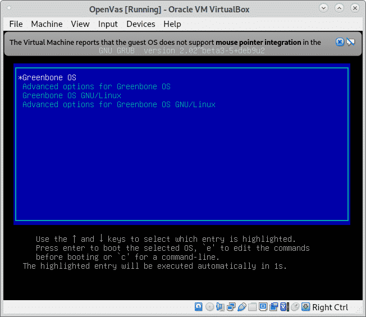
Task: Maximize the OpenVas VirtualBox window
Action: pyautogui.click(x=339, y=8)
